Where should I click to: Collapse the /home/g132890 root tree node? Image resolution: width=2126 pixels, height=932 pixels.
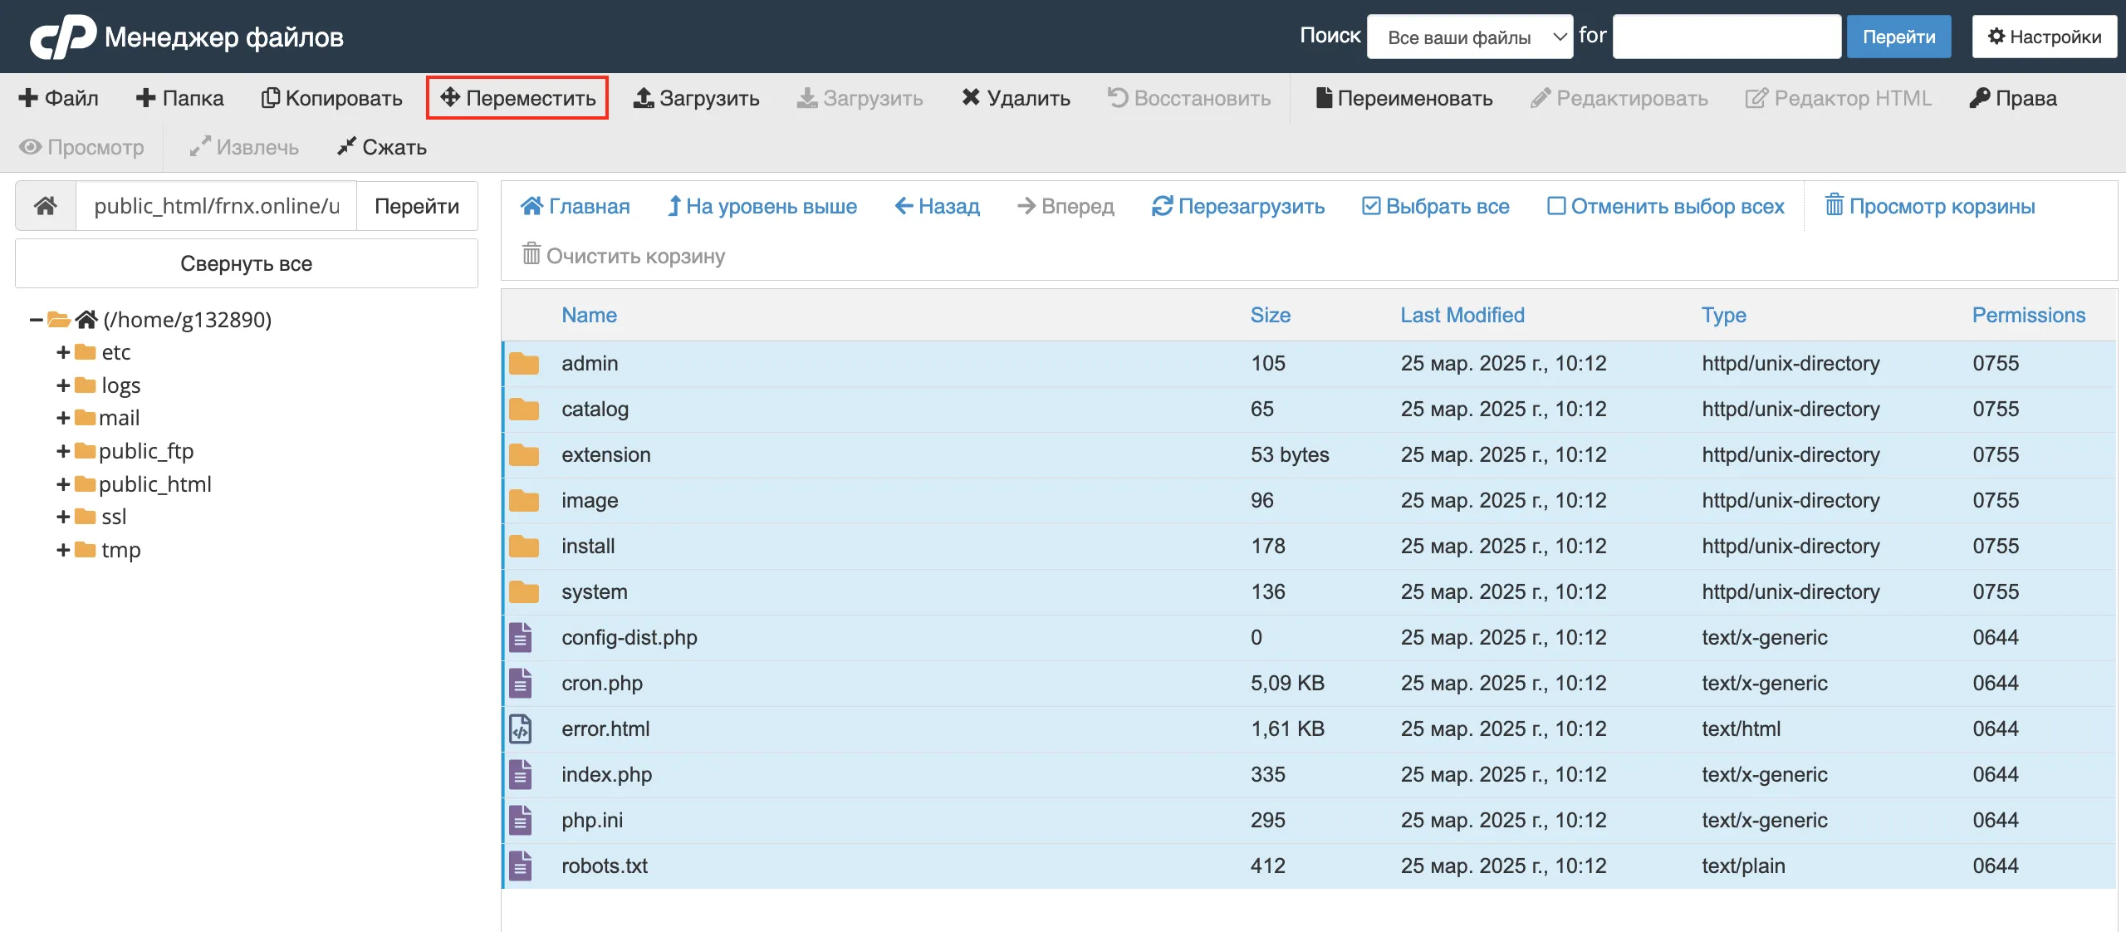point(36,320)
